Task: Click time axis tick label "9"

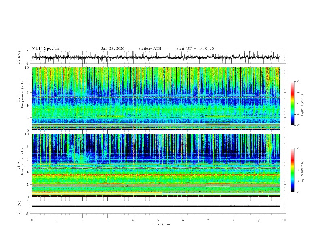Action: (x=259, y=220)
